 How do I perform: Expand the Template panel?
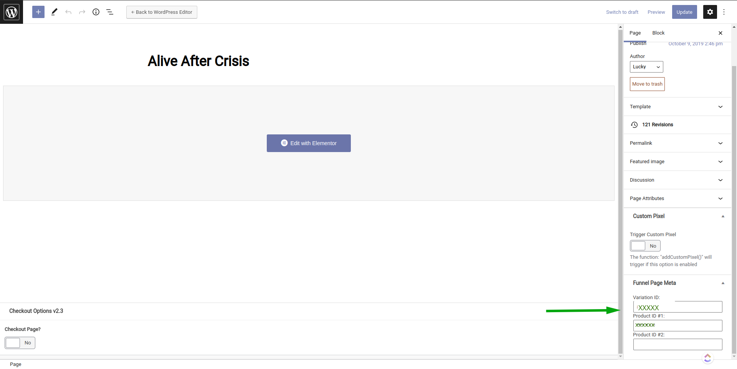coord(677,107)
